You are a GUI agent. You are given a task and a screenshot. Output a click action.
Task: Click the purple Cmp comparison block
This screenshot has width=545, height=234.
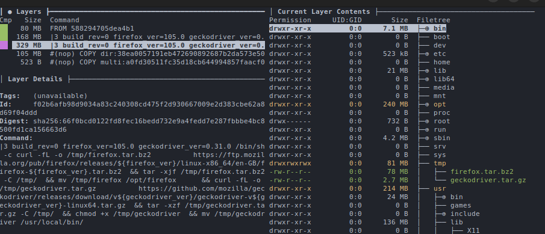click(4, 46)
